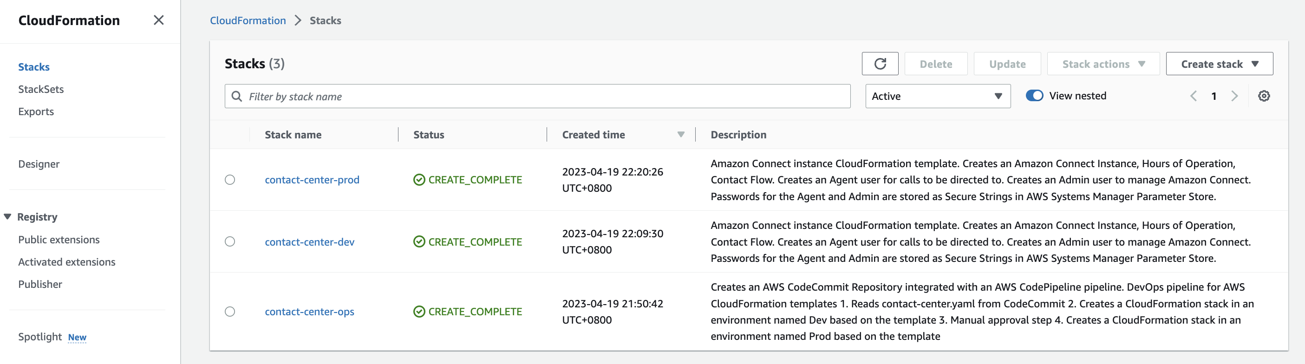The height and width of the screenshot is (364, 1305).
Task: Go to CloudFormation breadcrumb link
Action: coord(248,21)
